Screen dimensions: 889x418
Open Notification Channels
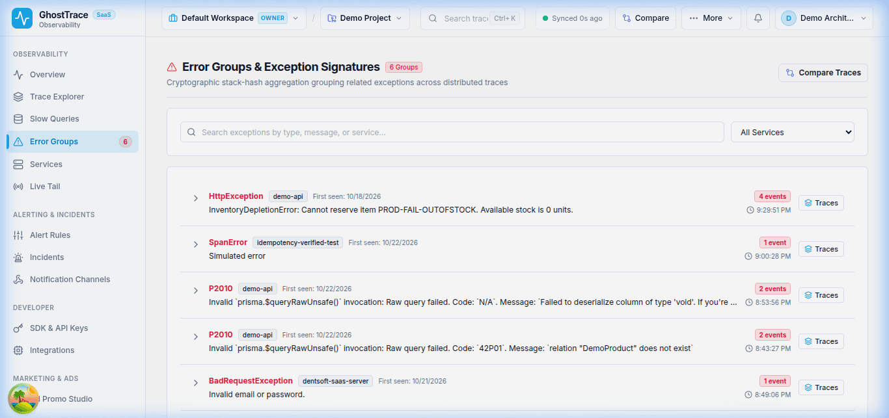pos(72,280)
